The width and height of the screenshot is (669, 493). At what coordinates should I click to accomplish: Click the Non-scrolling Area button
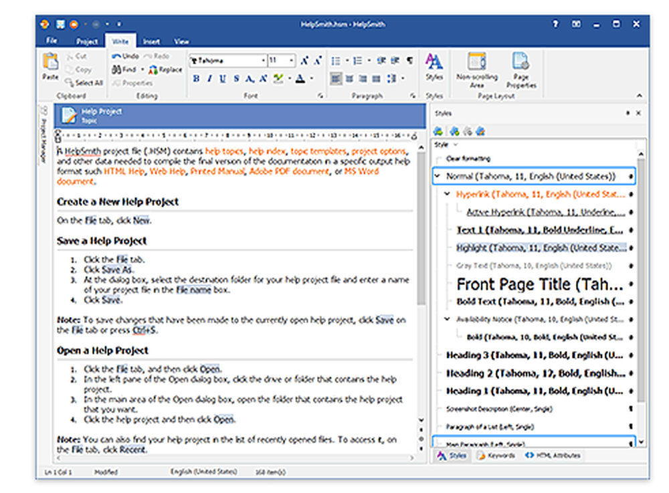476,70
